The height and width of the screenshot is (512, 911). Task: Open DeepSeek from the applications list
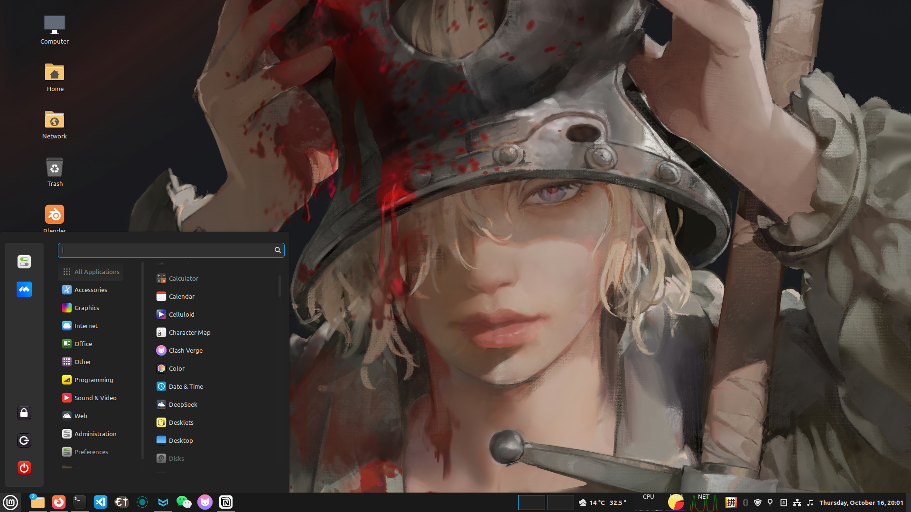[x=183, y=404]
